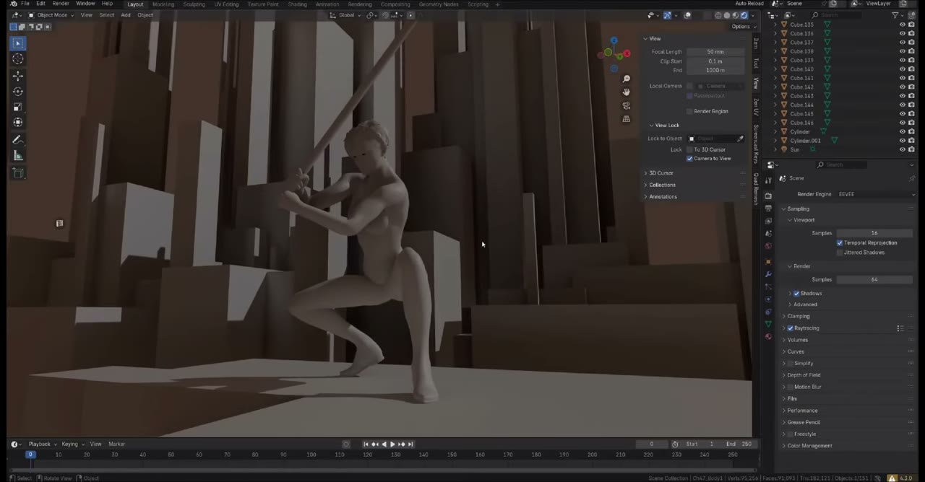Open timeline Keying menu
The image size is (925, 482).
pos(71,444)
